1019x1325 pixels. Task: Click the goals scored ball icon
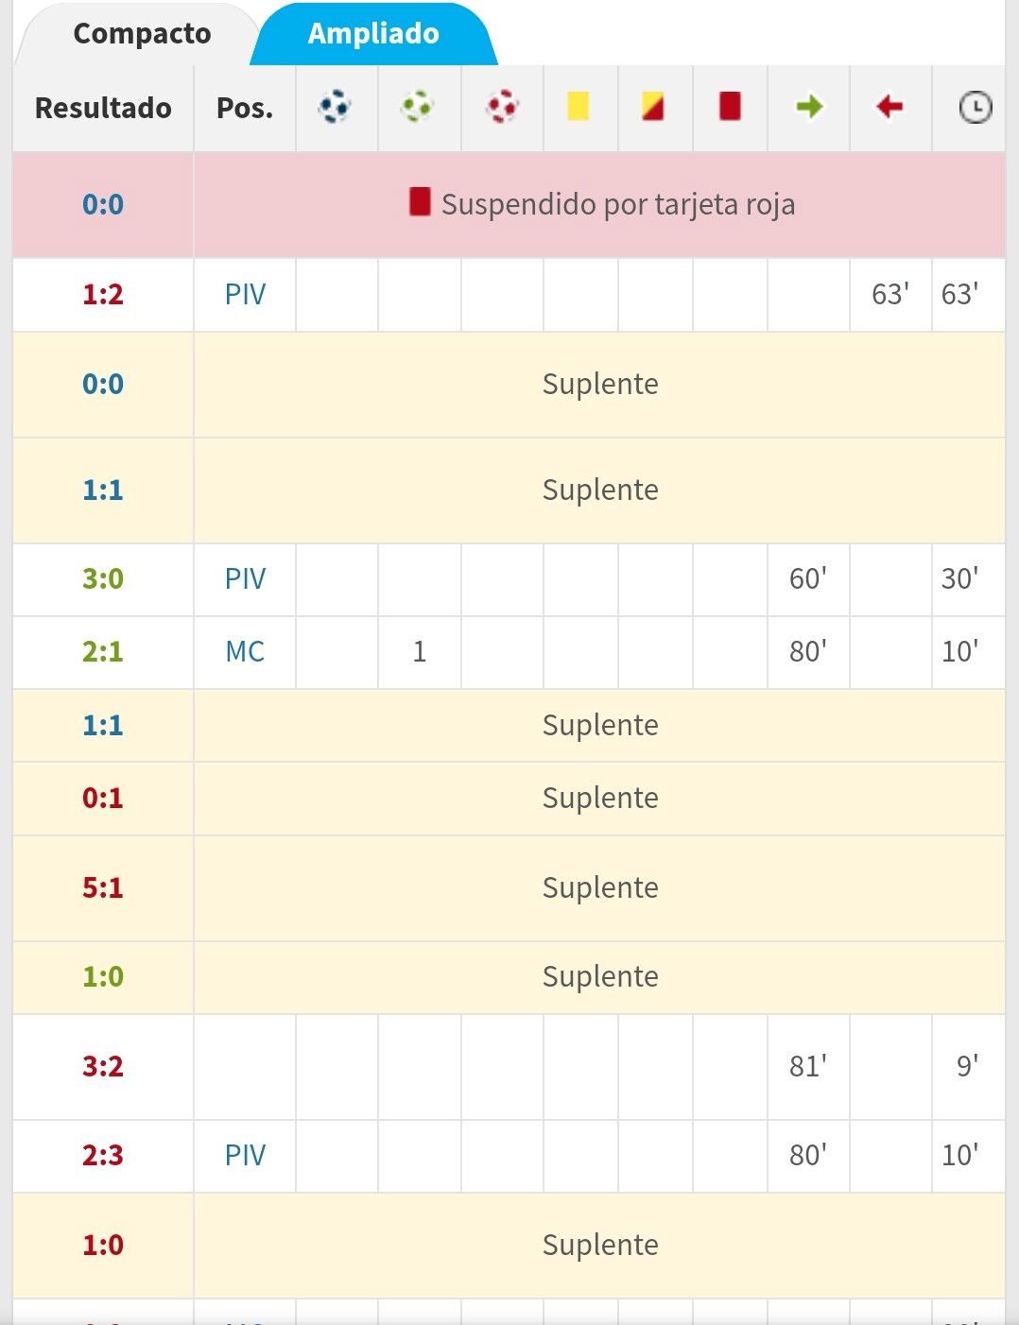tap(335, 107)
